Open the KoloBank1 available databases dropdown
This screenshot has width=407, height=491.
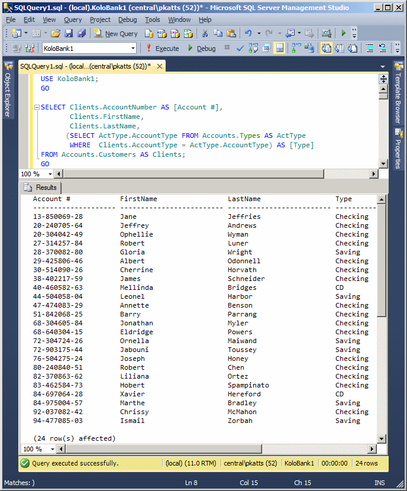(133, 49)
